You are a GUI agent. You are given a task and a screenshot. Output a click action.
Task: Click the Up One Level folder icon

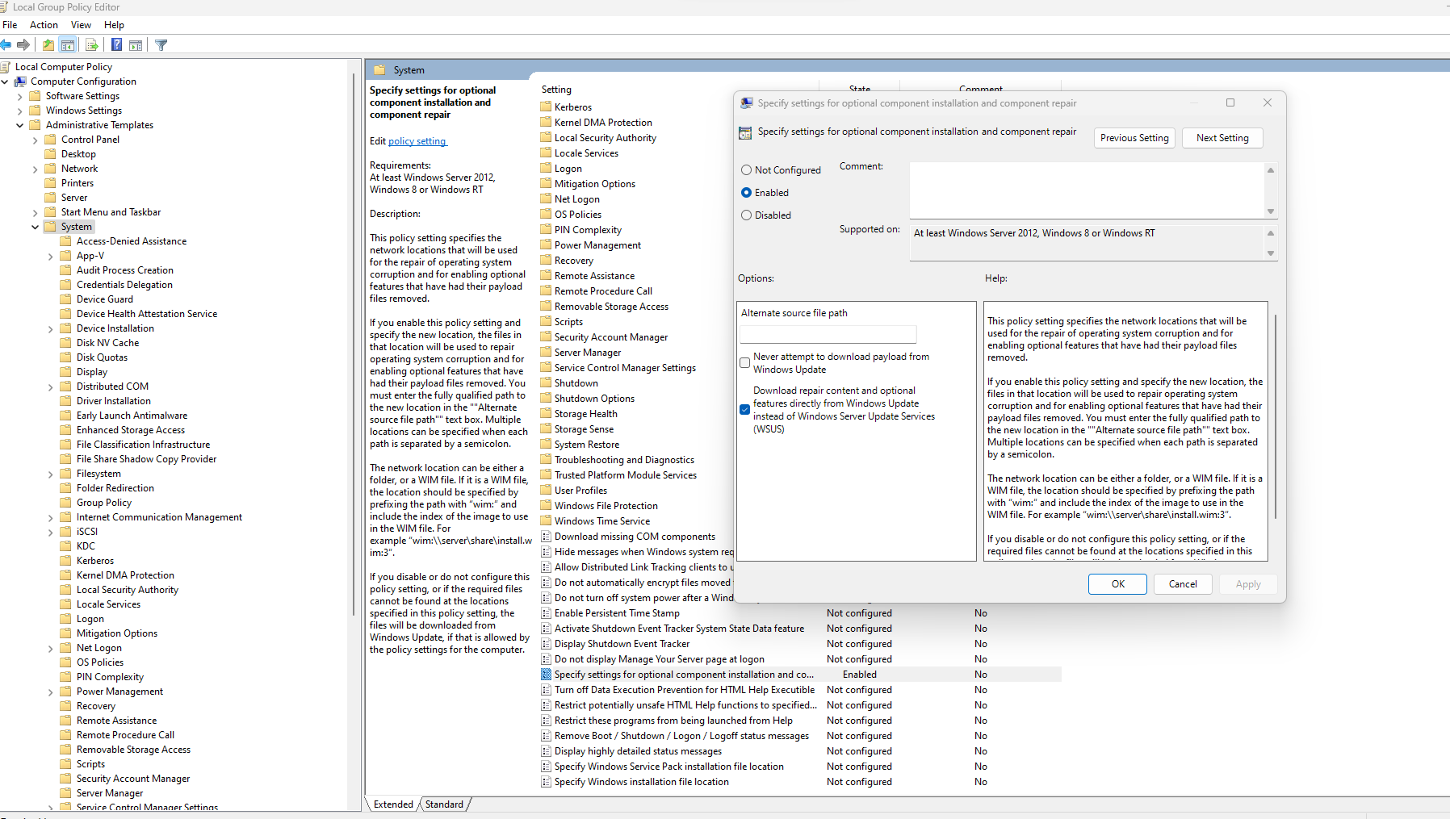(x=48, y=45)
